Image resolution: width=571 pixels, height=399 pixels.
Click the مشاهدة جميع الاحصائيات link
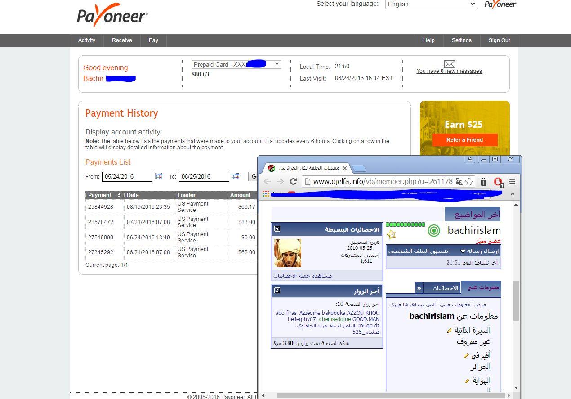[303, 276]
